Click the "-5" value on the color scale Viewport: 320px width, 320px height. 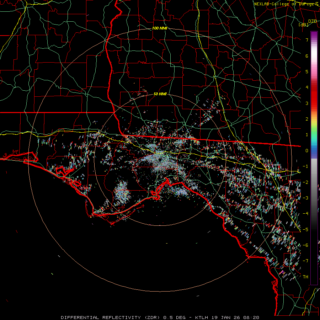(305, 230)
